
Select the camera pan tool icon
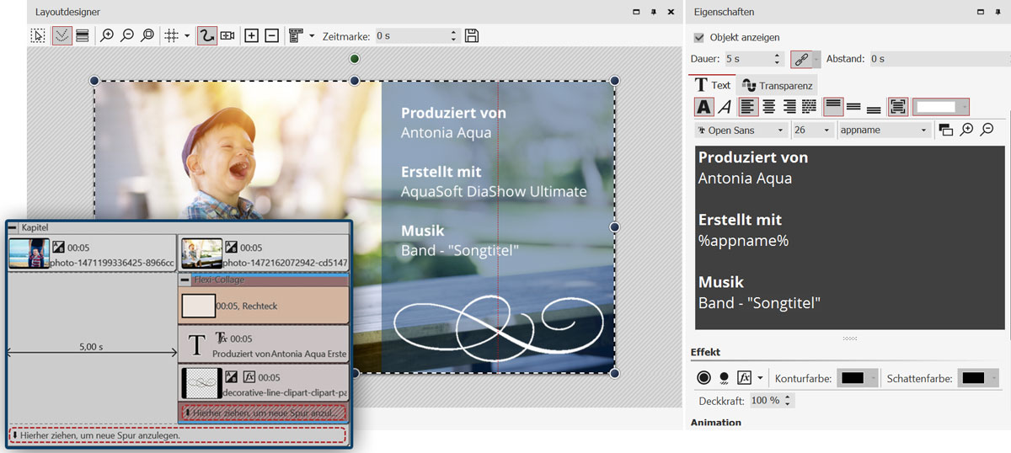point(227,35)
